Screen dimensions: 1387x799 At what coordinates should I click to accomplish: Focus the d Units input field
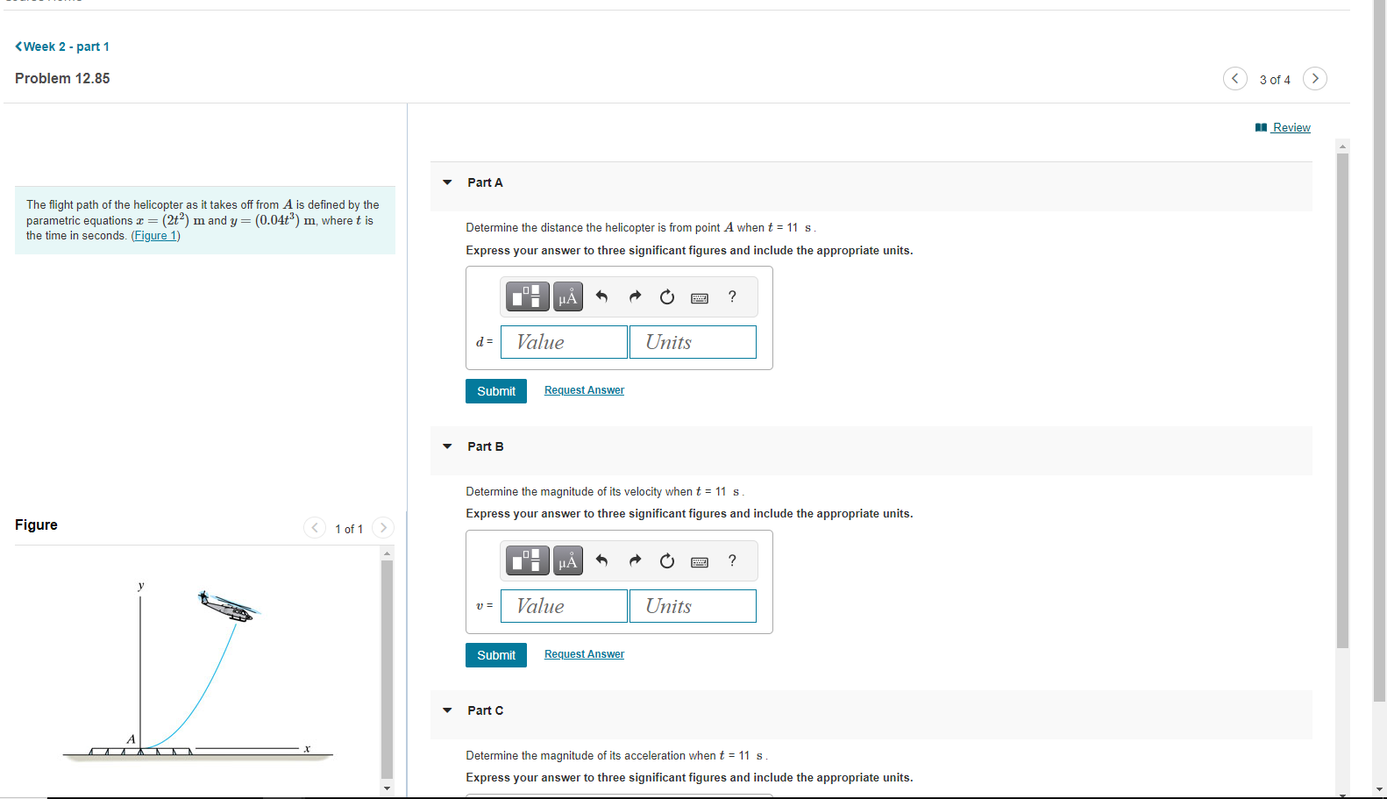[693, 342]
